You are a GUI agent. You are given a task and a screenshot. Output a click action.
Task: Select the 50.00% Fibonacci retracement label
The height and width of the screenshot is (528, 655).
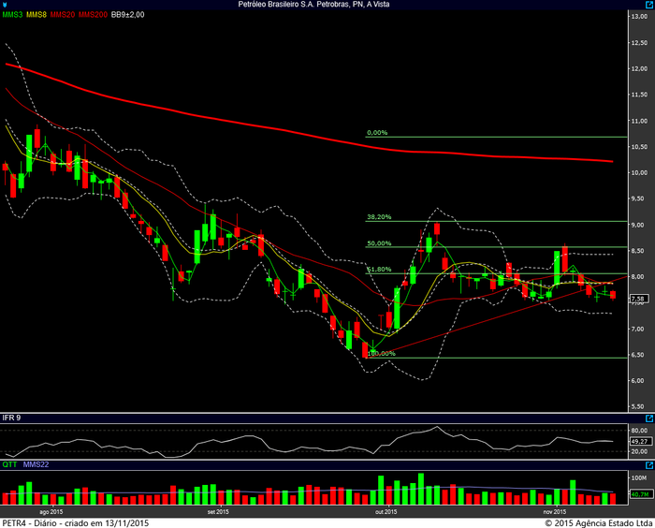click(x=379, y=243)
